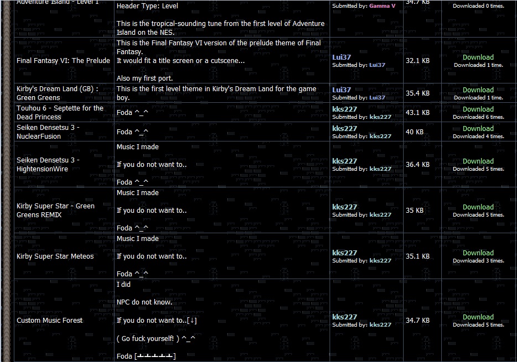Click the '35.4 KB' file size
This screenshot has width=517, height=362.
pyautogui.click(x=417, y=93)
